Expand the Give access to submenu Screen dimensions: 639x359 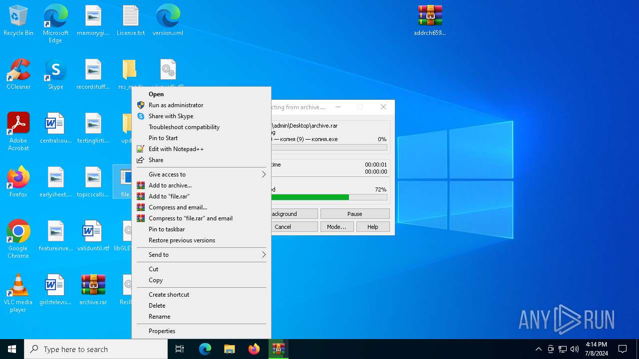pos(201,175)
